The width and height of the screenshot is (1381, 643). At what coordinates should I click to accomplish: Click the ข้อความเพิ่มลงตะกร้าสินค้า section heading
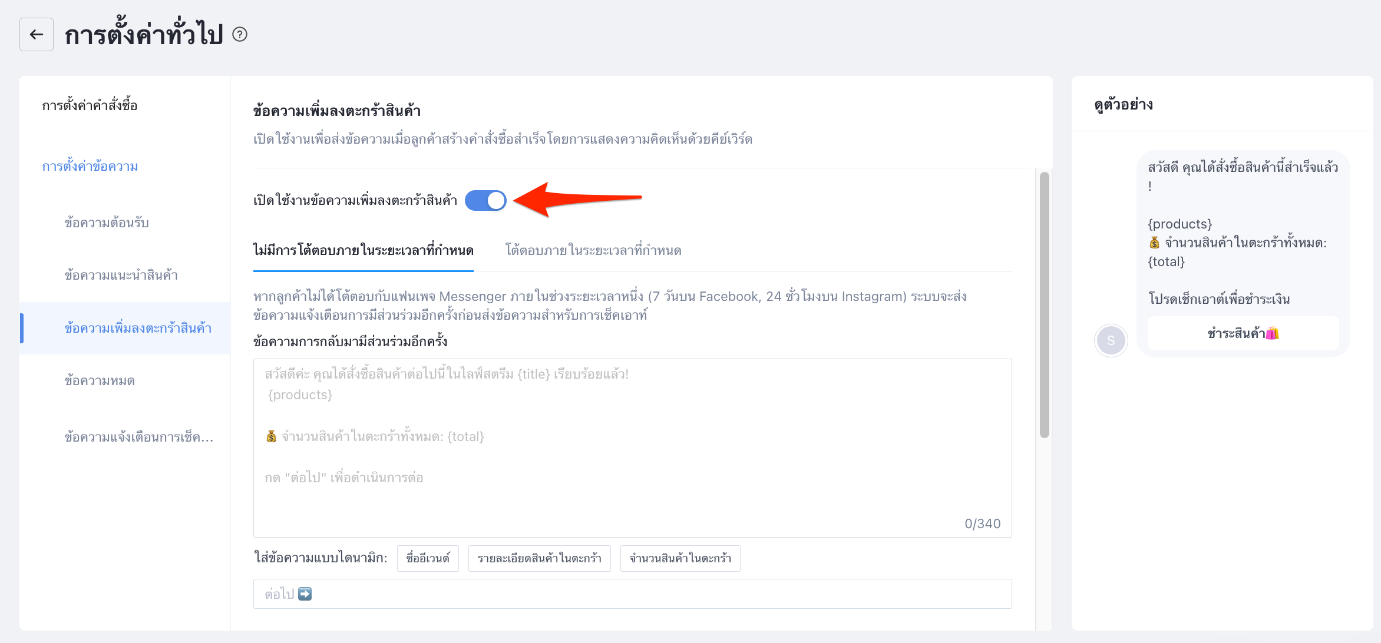point(337,111)
